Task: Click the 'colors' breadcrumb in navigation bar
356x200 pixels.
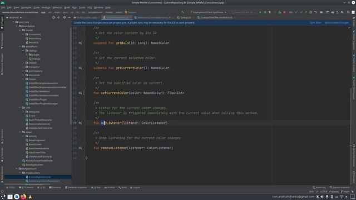Action: (x=118, y=12)
